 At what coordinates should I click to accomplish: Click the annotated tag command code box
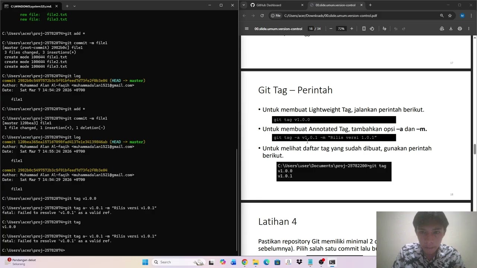(334, 137)
